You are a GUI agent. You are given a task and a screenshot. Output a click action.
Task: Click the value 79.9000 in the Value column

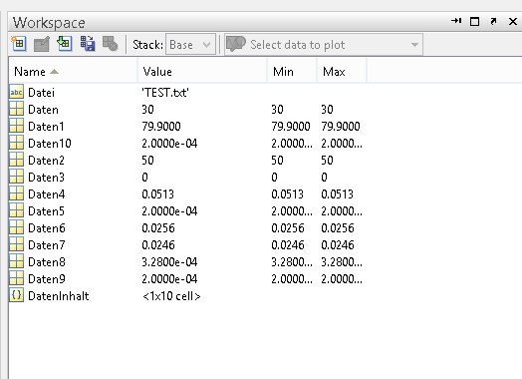(x=161, y=127)
